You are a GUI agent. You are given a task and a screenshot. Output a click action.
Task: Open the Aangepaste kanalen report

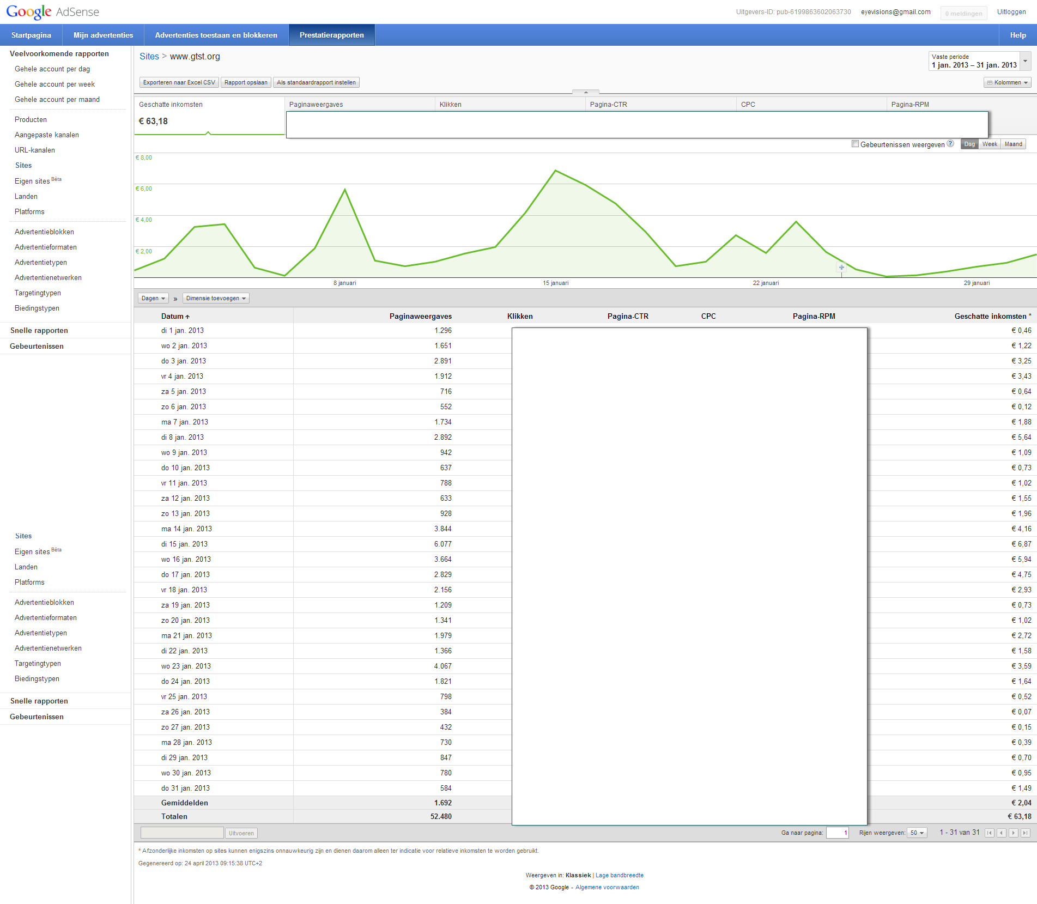click(47, 135)
